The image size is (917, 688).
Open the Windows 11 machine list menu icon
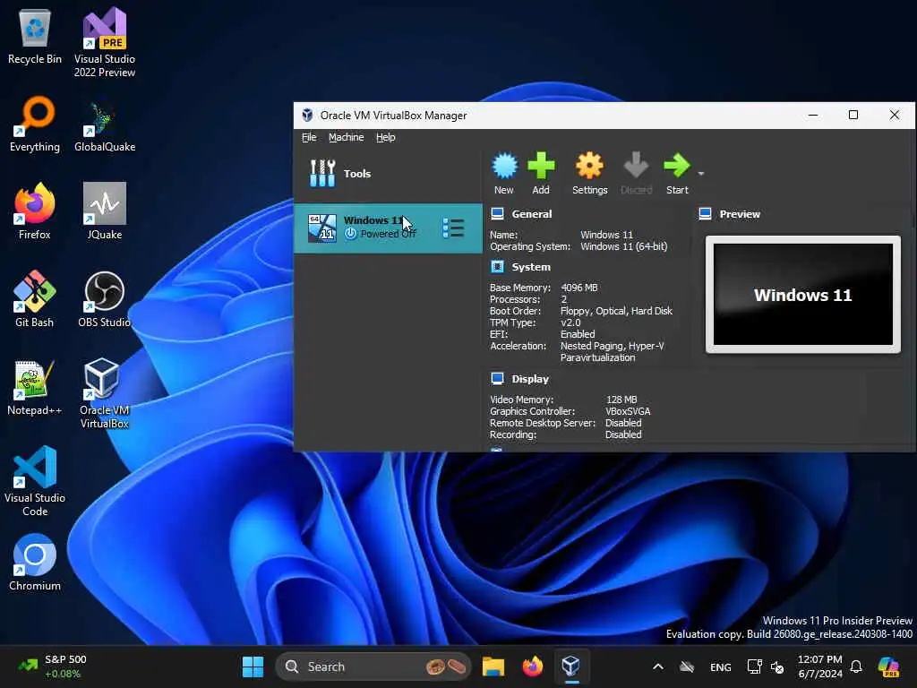point(453,228)
